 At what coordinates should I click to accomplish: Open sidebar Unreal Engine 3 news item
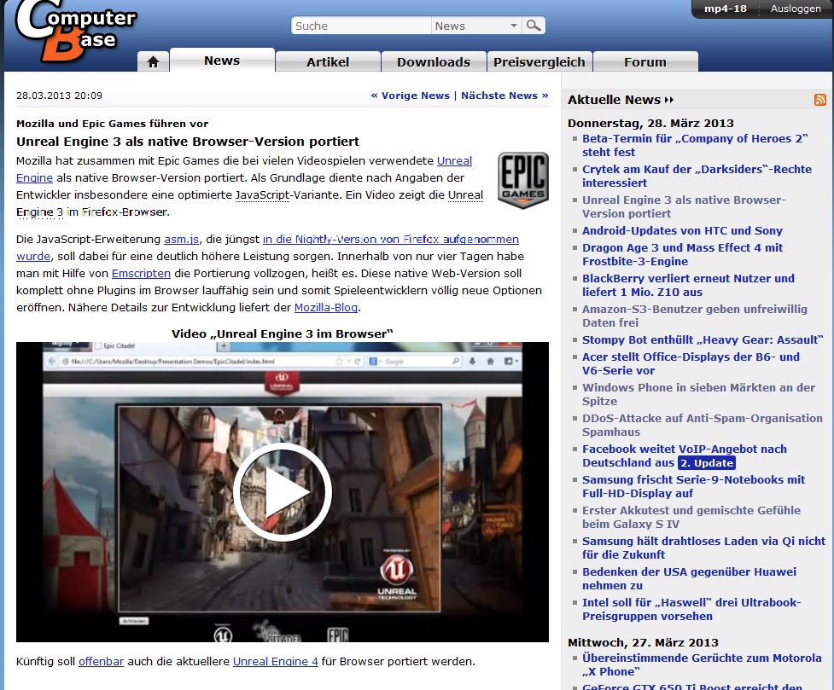[x=684, y=206]
